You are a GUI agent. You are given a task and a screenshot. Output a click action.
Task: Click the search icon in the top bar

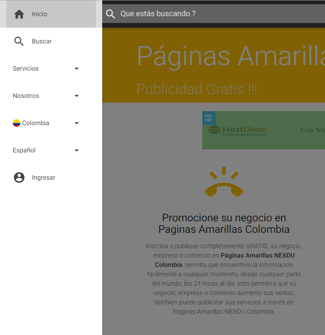tap(110, 14)
